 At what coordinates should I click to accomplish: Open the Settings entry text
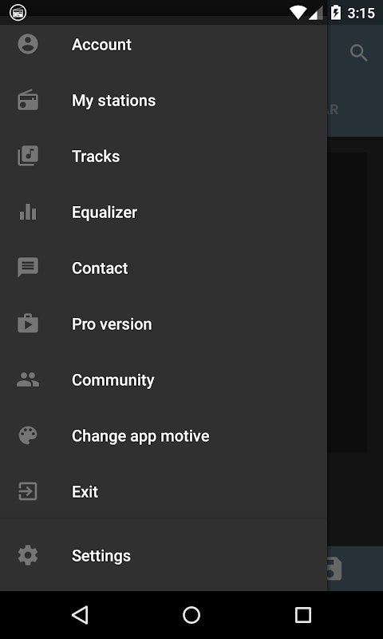101,555
